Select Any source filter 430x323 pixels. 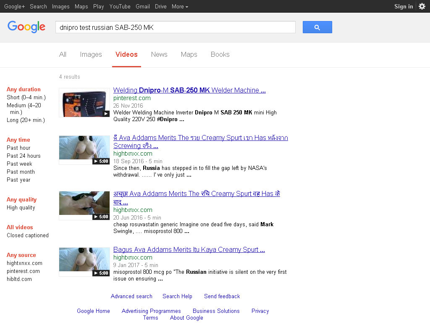click(21, 255)
